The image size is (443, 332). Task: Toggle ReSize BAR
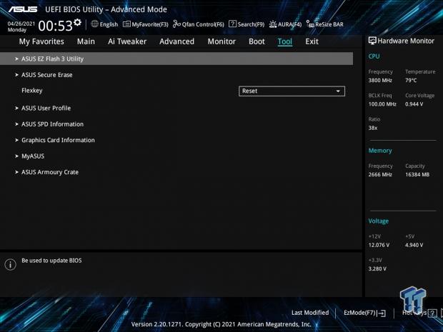(x=325, y=24)
